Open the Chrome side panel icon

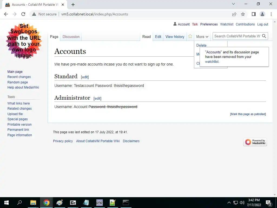pos(254,14)
